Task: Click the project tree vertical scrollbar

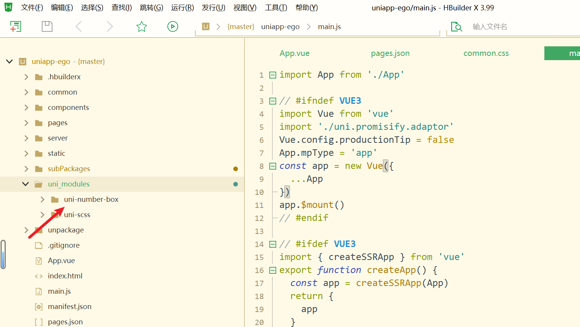Action: 3,254
